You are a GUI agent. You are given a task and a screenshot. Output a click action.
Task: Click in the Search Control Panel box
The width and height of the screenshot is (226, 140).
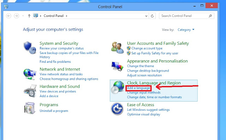[186, 16]
